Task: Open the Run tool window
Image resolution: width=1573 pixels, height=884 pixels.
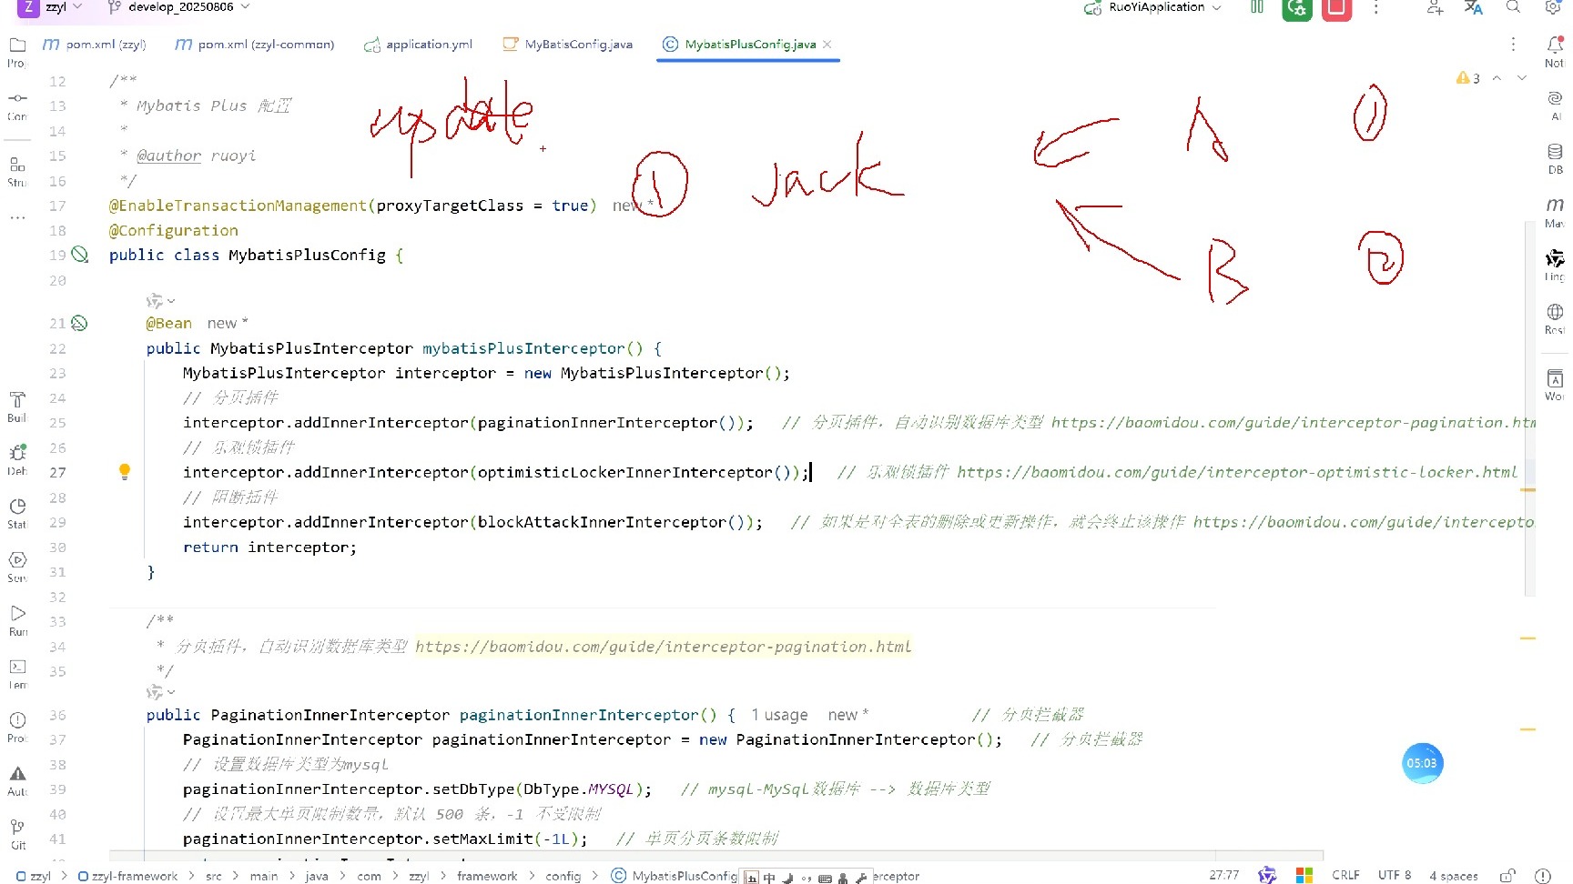Action: point(17,614)
